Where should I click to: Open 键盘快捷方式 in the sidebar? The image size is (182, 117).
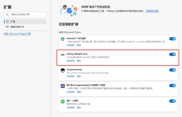pyautogui.click(x=25, y=27)
